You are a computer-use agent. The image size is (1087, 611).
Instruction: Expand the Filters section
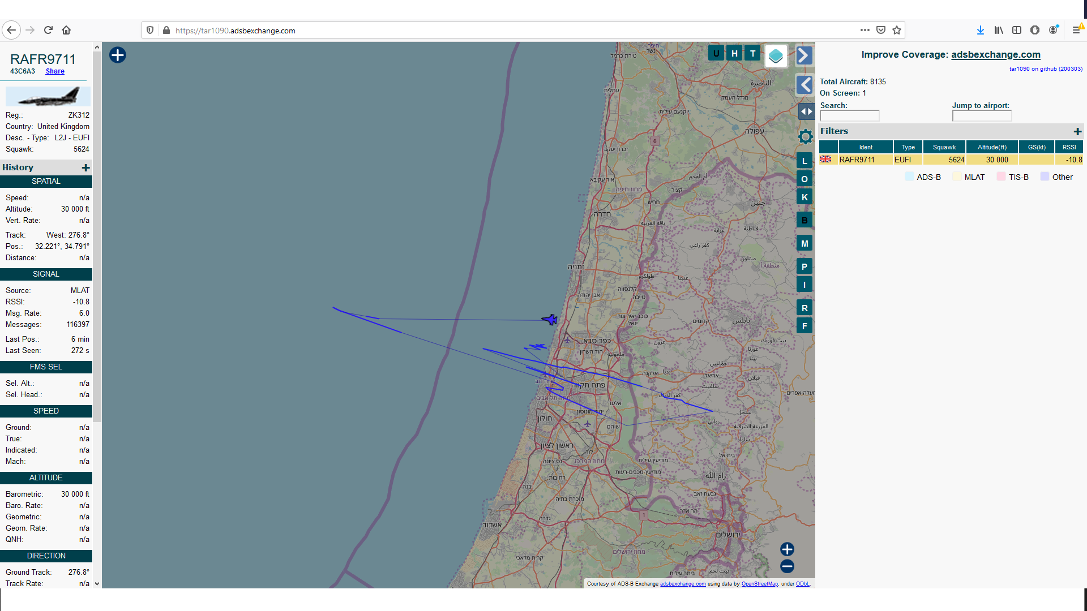click(1077, 131)
